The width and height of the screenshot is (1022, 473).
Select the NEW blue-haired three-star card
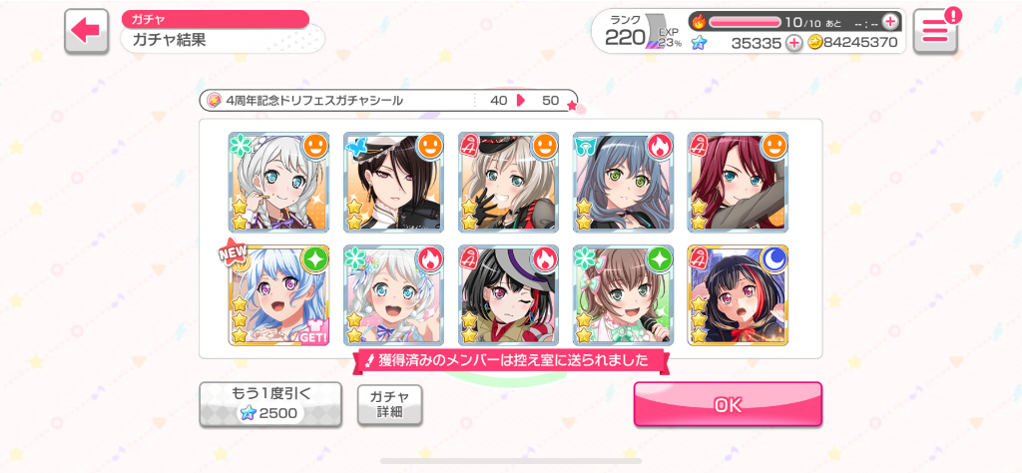coord(279,295)
